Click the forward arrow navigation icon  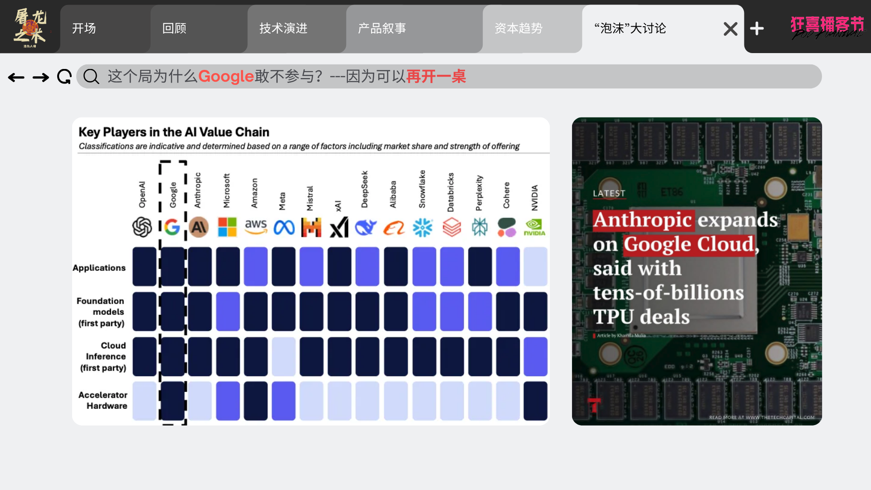41,78
